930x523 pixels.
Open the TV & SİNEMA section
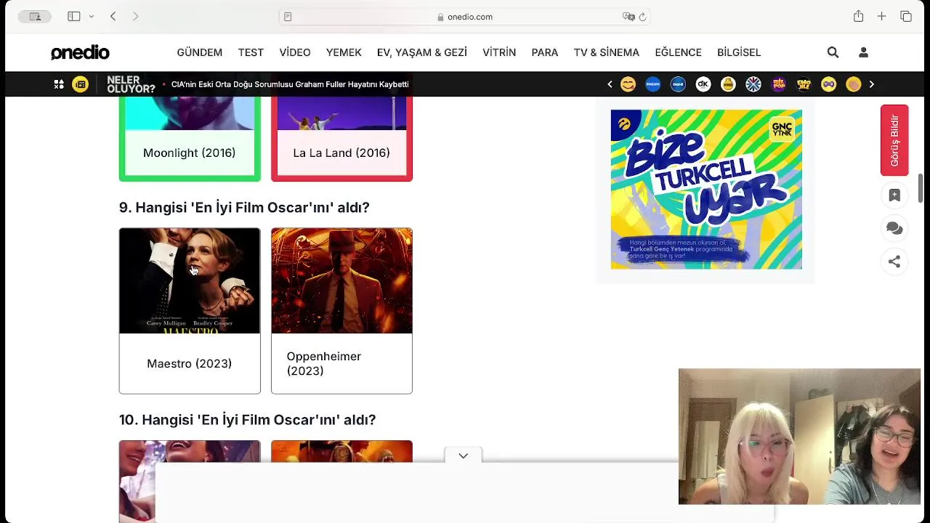tap(607, 52)
